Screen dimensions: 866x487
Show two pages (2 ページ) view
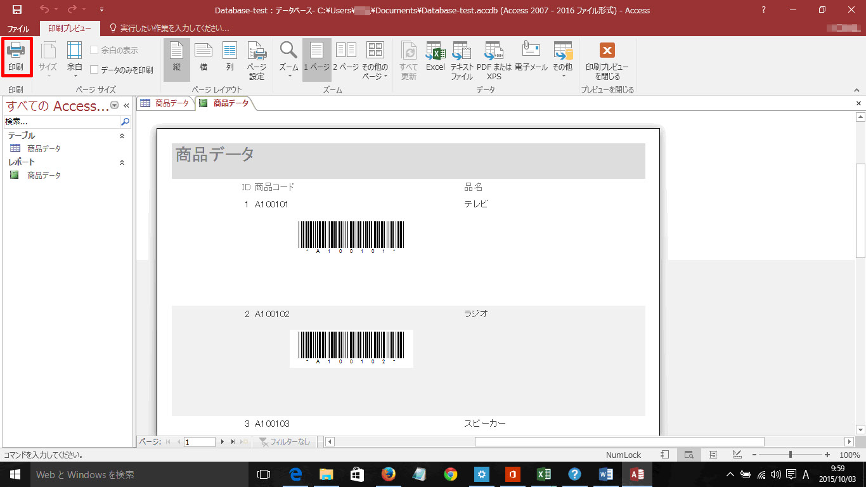(346, 57)
